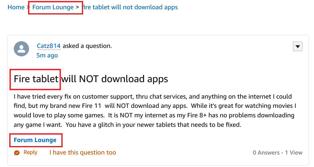This screenshot has width=314, height=167.
Task: Go to the Home breadcrumb link
Action: click(16, 7)
